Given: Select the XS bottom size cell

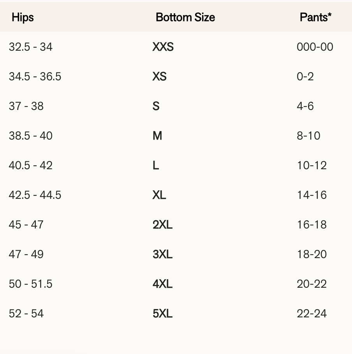Looking at the screenshot, I should point(159,76).
